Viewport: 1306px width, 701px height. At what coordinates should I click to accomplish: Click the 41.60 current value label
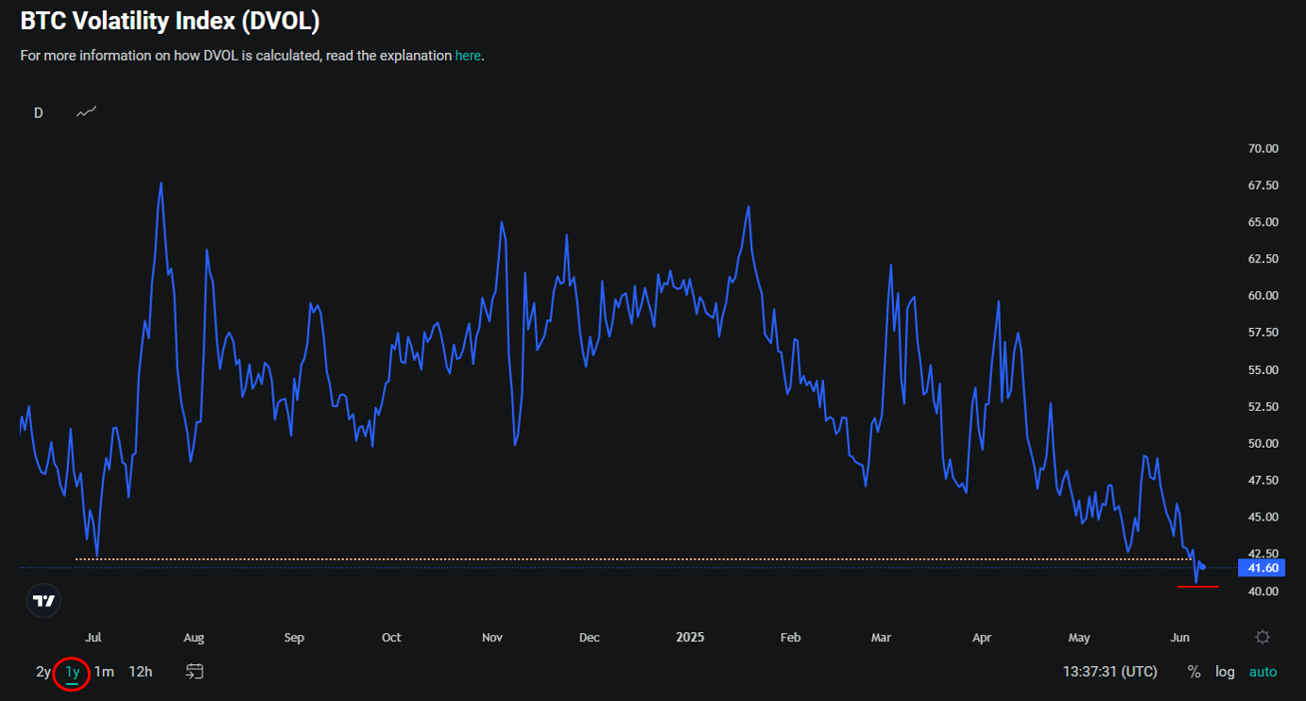(x=1263, y=568)
